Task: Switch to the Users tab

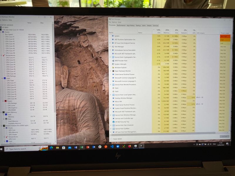Action: 144,26
